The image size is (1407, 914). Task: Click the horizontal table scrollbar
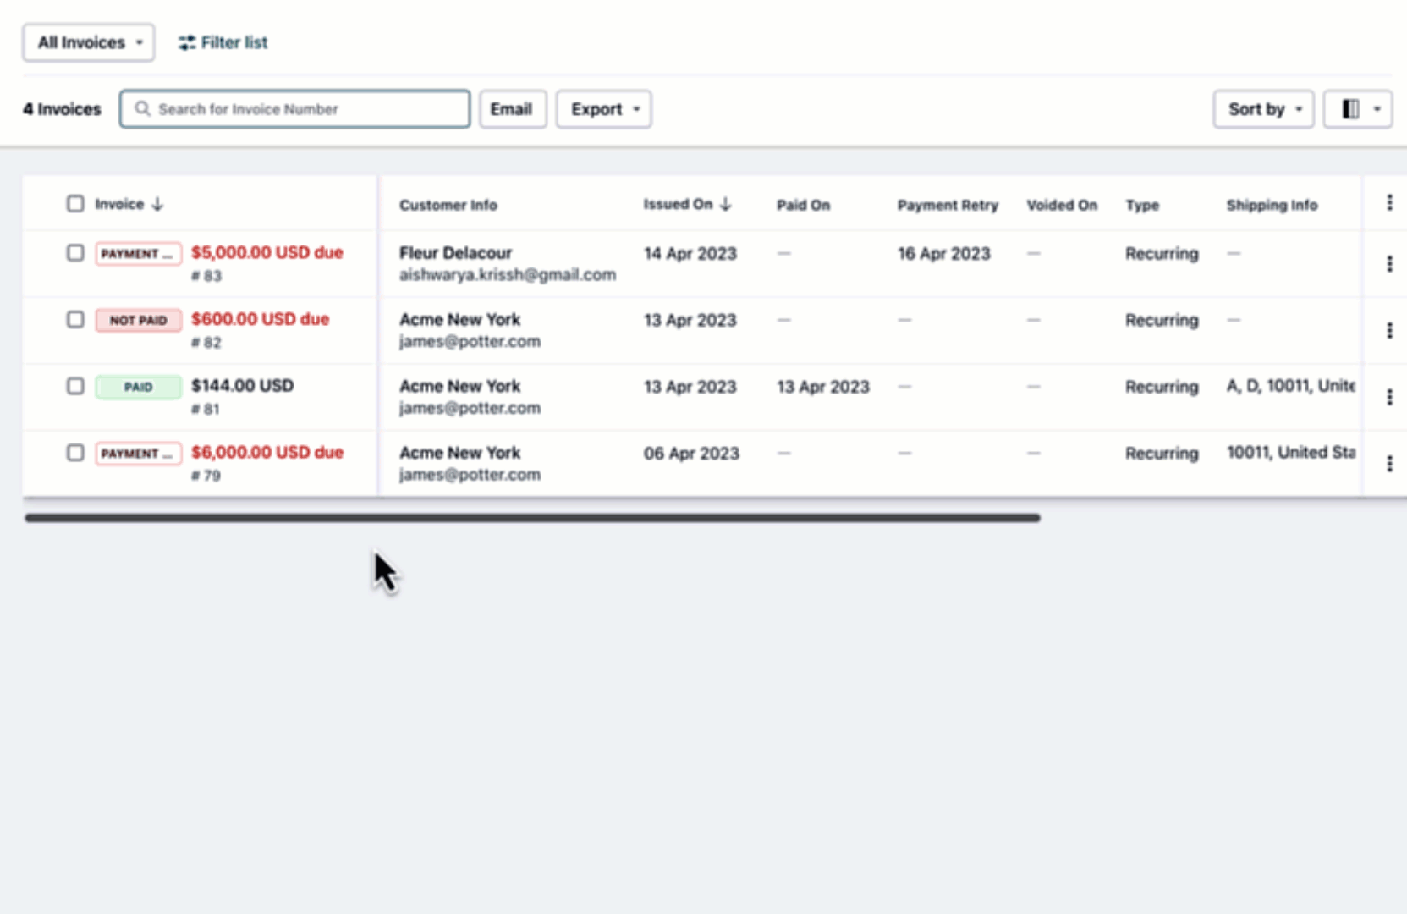click(x=532, y=518)
